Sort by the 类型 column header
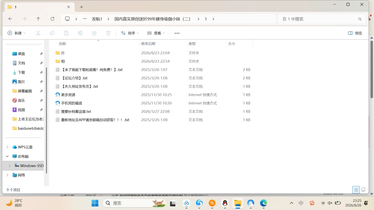This screenshot has height=210, width=374. click(192, 44)
